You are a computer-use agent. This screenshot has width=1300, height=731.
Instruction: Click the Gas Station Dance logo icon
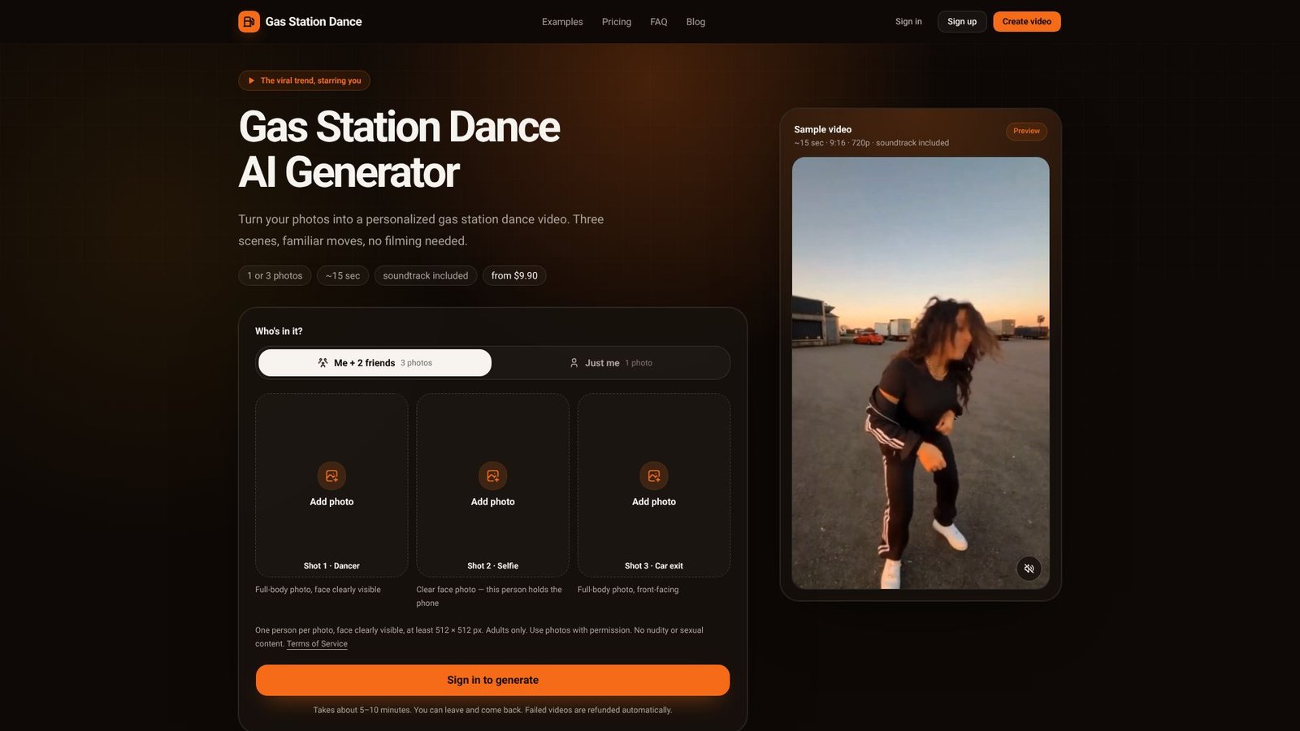249,22
